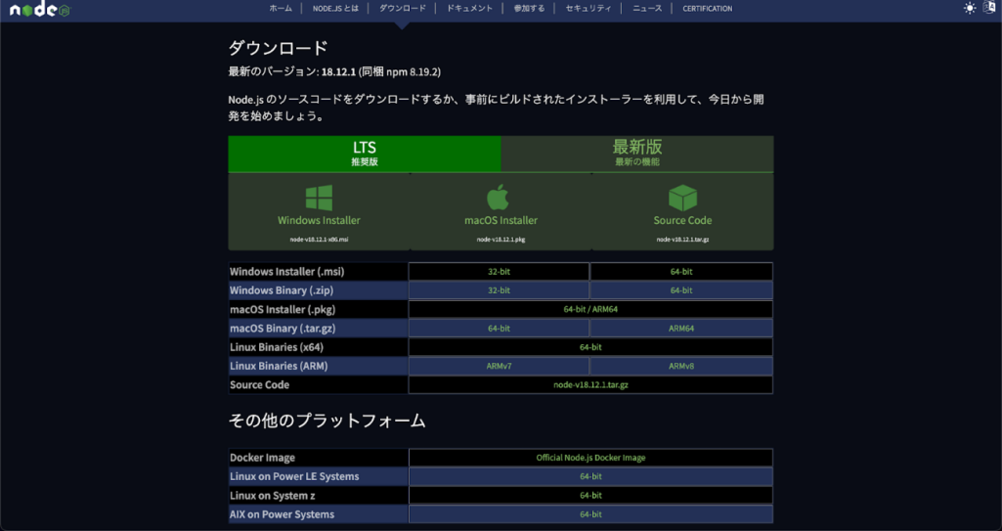Screen dimensions: 1002x531
Task: Click 32-bit for Windows Installer (.msi)
Action: (x=500, y=272)
